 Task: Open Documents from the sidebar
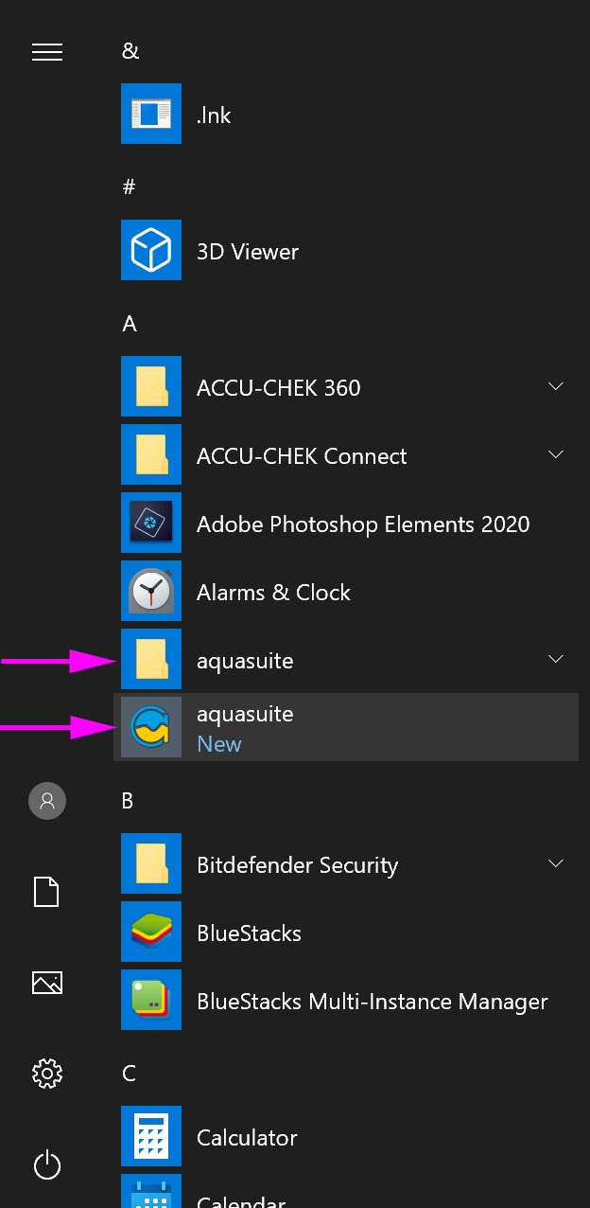[x=47, y=892]
